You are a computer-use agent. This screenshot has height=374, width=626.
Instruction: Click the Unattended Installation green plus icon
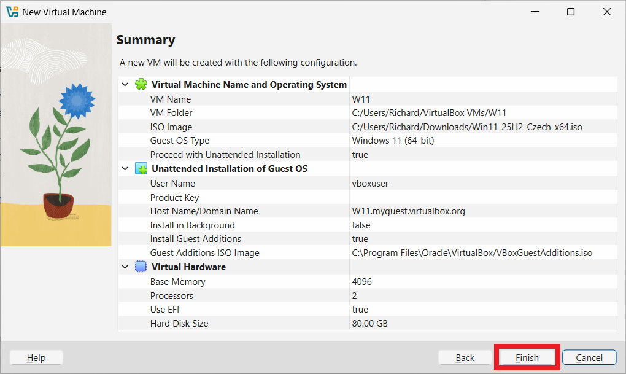tap(141, 169)
